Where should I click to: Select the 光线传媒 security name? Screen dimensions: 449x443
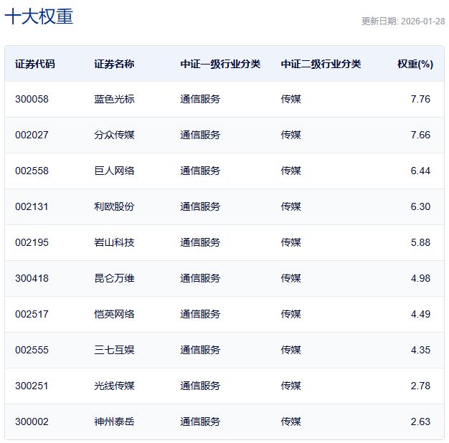114,386
